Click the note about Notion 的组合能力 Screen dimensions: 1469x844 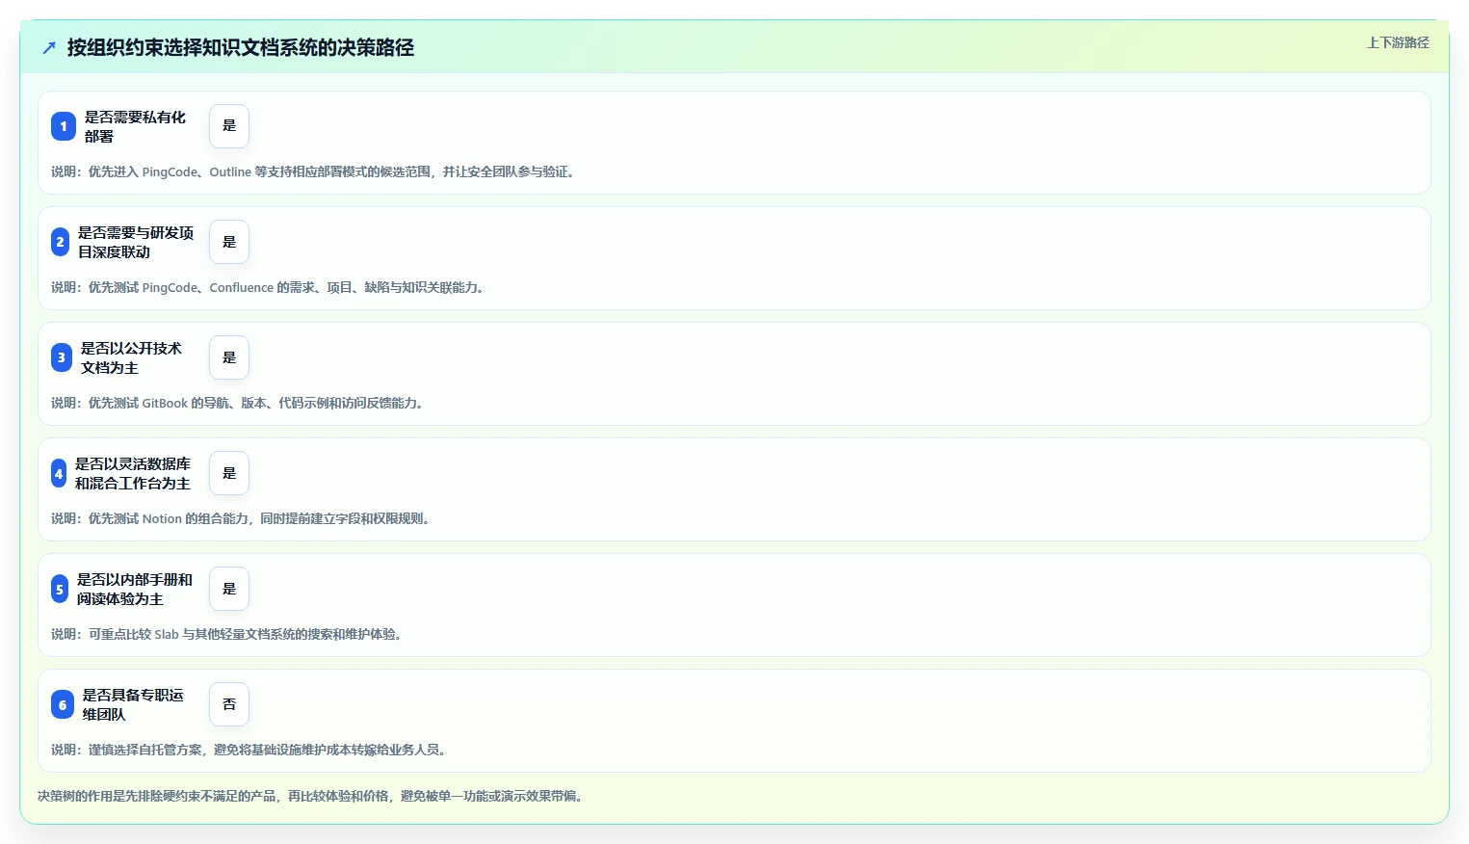point(242,518)
